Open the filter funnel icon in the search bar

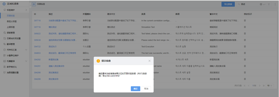(269, 4)
